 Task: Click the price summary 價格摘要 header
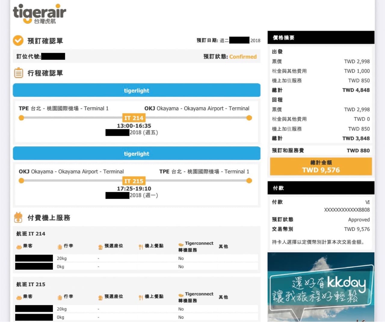321,37
